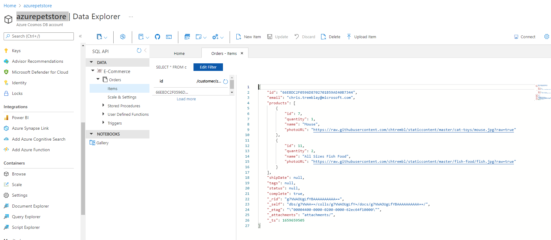
Task: Click the Update save button
Action: click(278, 37)
